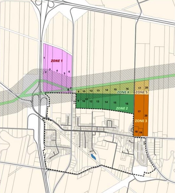The image size is (175, 193).
Task: Click lot 16 in yellow Zone 4 strip
Action: tap(127, 89)
